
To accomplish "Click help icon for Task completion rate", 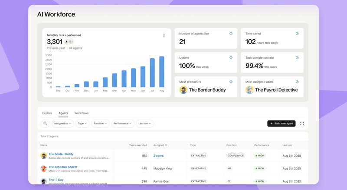I will coord(297,58).
